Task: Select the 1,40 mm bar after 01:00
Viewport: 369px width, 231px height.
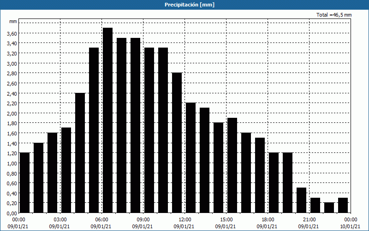Action: (39, 178)
